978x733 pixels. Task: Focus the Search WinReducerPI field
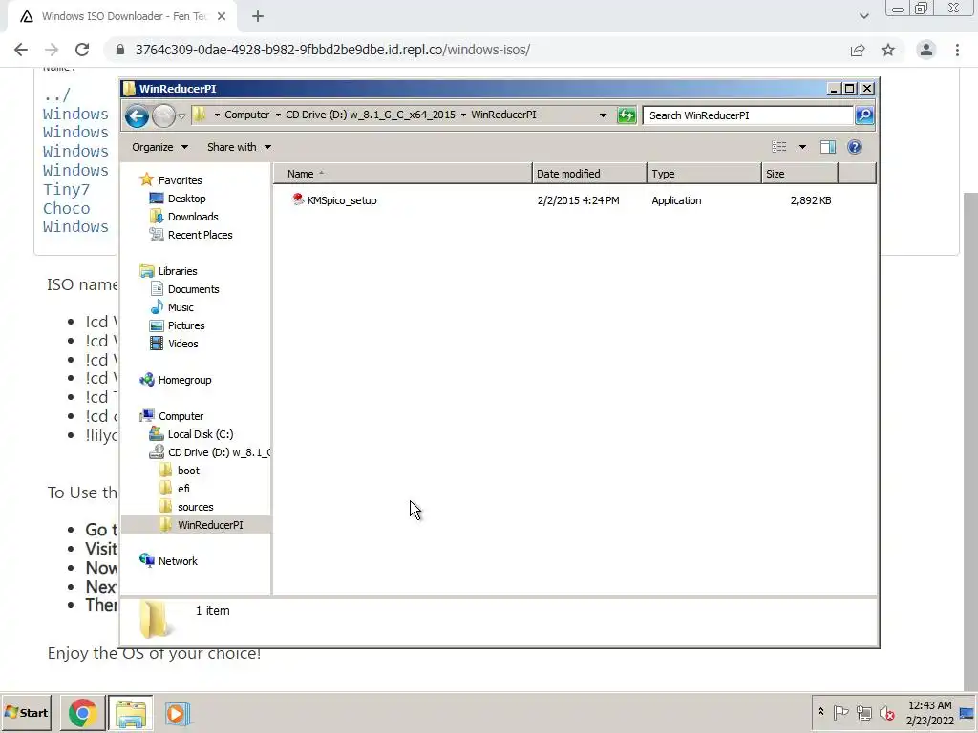(748, 115)
